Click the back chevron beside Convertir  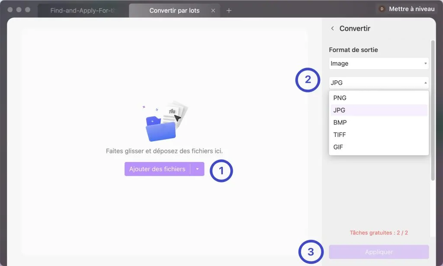coord(332,28)
